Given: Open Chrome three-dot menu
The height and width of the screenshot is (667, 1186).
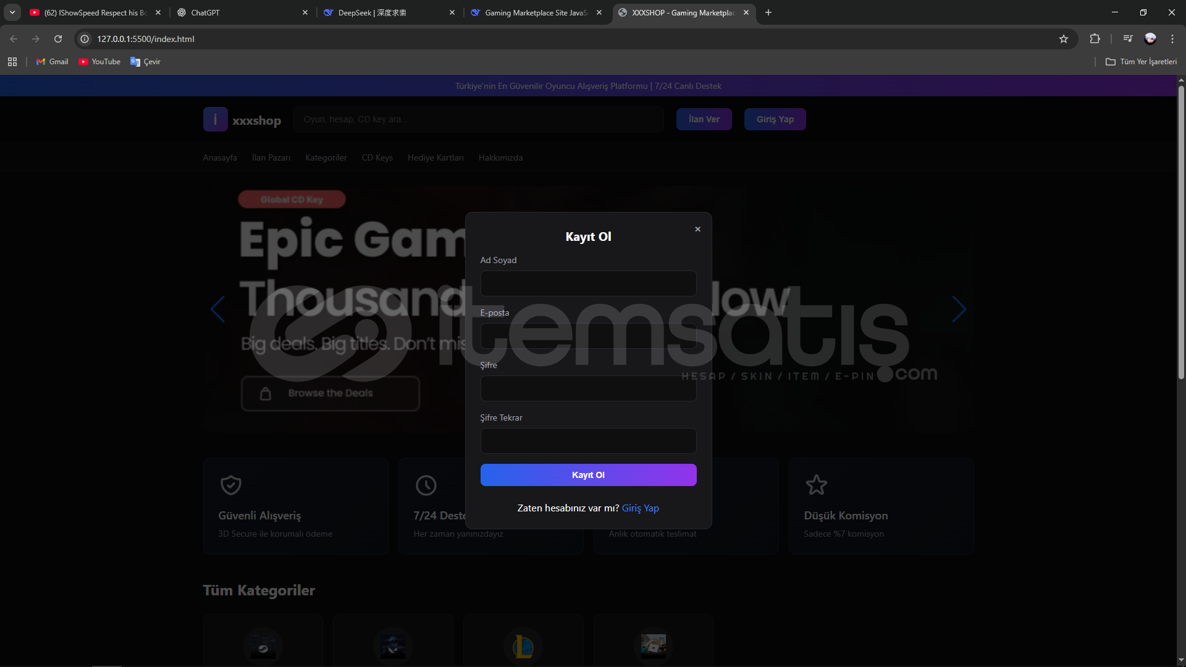Looking at the screenshot, I should [x=1172, y=39].
